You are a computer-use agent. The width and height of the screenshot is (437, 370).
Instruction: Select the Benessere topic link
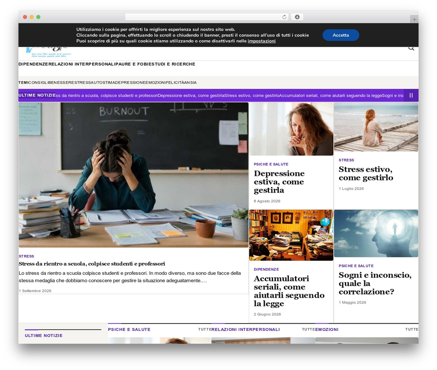[x=61, y=83]
